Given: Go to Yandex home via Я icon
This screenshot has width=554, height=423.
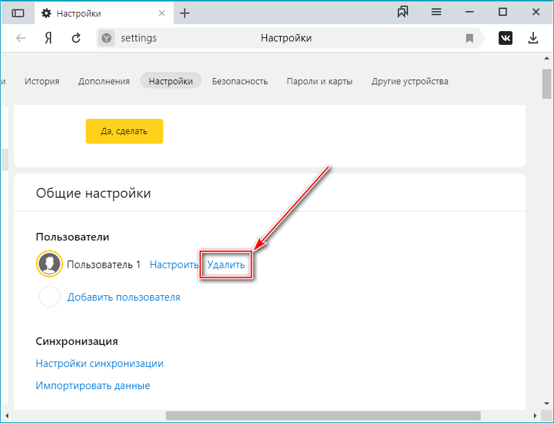Looking at the screenshot, I should pos(48,38).
